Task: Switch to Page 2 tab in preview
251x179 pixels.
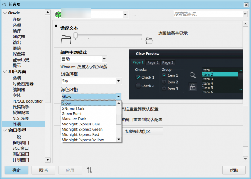Action: pyautogui.click(x=153, y=62)
